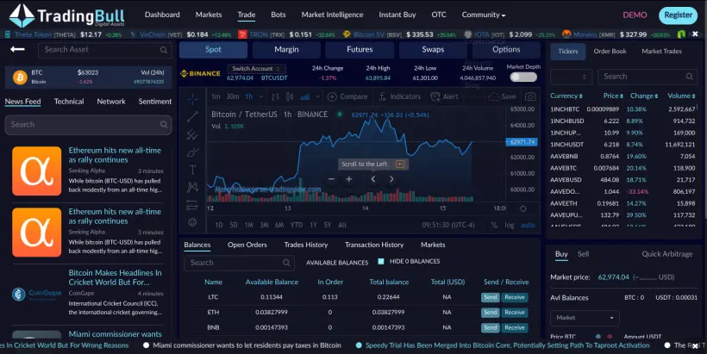Click the DEMO link

(635, 15)
